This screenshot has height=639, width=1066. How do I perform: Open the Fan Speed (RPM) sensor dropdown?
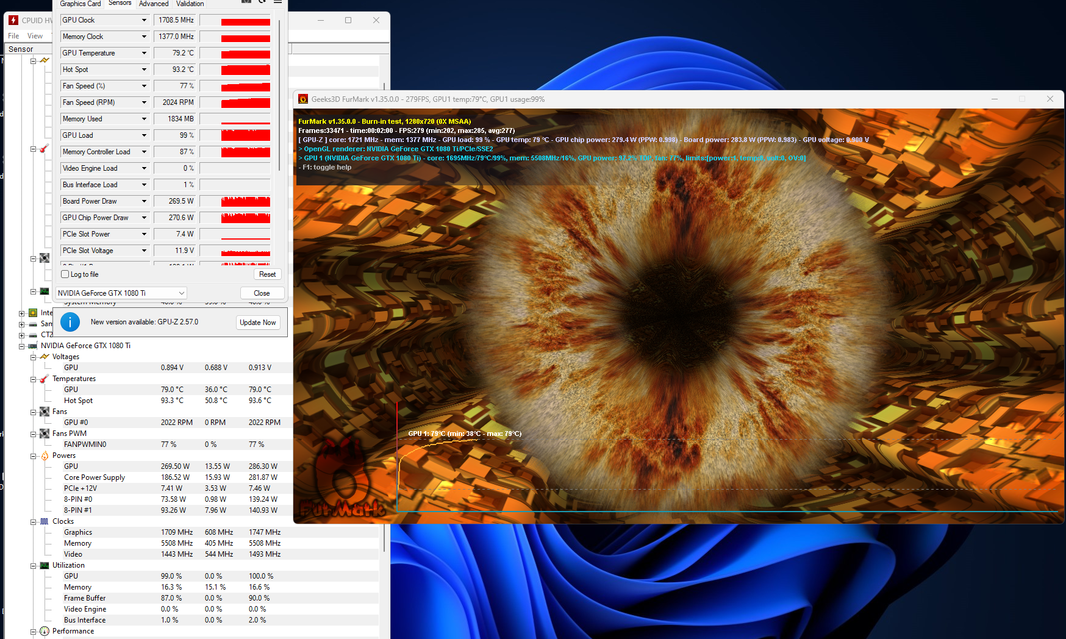point(144,102)
